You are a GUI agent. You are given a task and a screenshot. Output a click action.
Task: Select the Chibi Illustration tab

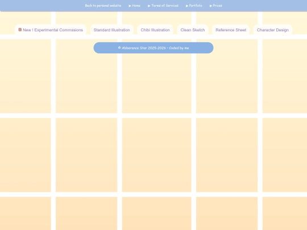tap(155, 30)
